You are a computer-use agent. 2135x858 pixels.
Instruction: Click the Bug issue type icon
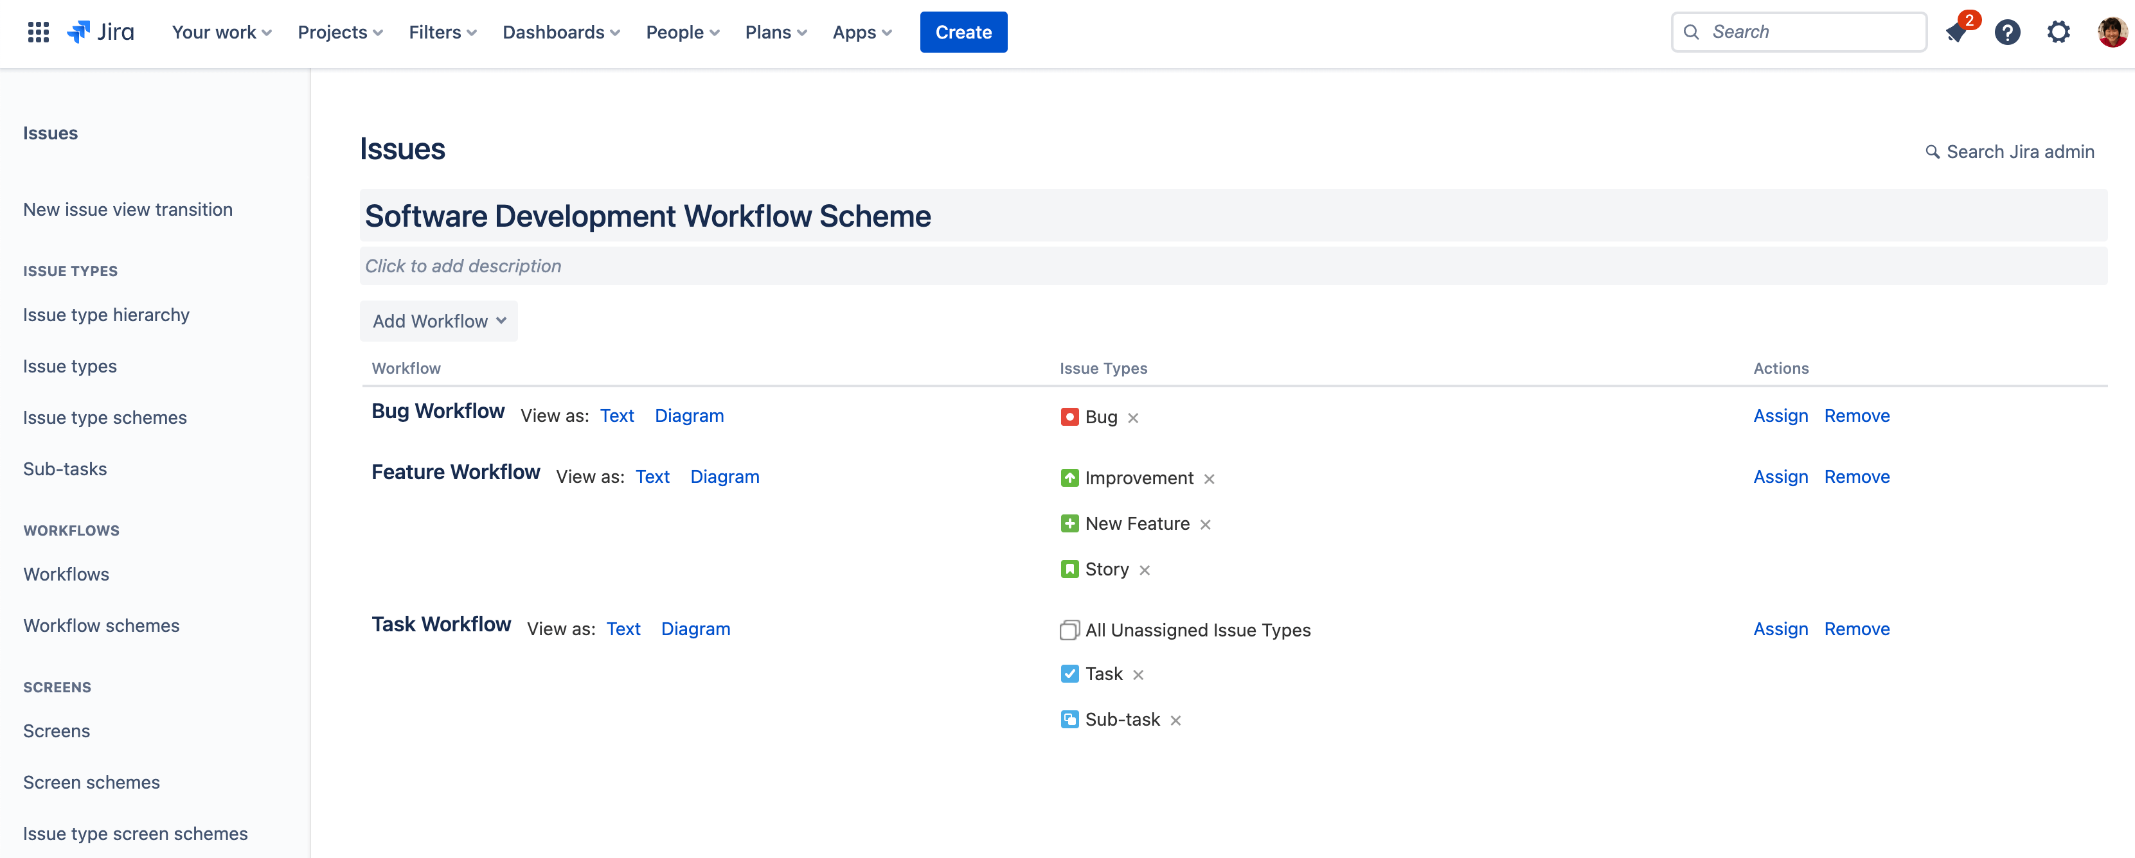click(1069, 416)
